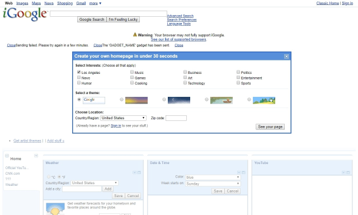The image size is (358, 215).
Task: Open the YouTube gadget menu arrow icon
Action: click(343, 172)
